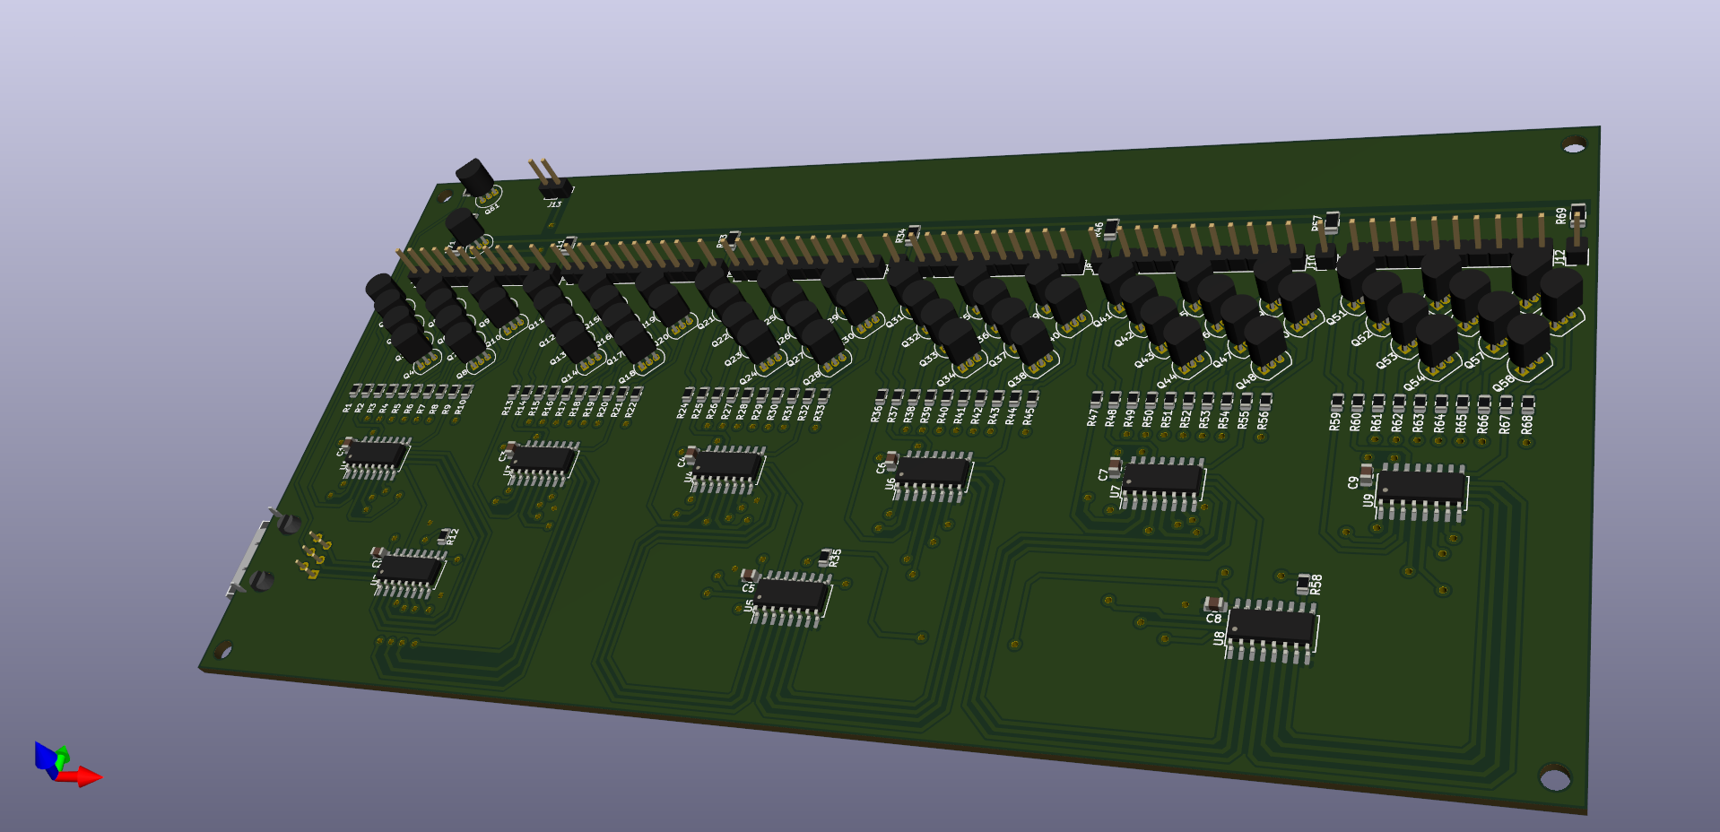The height and width of the screenshot is (832, 1720).
Task: Click the green arrow of the axis gizmo
Action: pos(61,758)
